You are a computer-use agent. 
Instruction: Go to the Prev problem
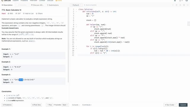click(x=50, y=105)
